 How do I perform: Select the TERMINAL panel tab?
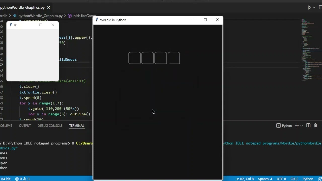pyautogui.click(x=76, y=126)
